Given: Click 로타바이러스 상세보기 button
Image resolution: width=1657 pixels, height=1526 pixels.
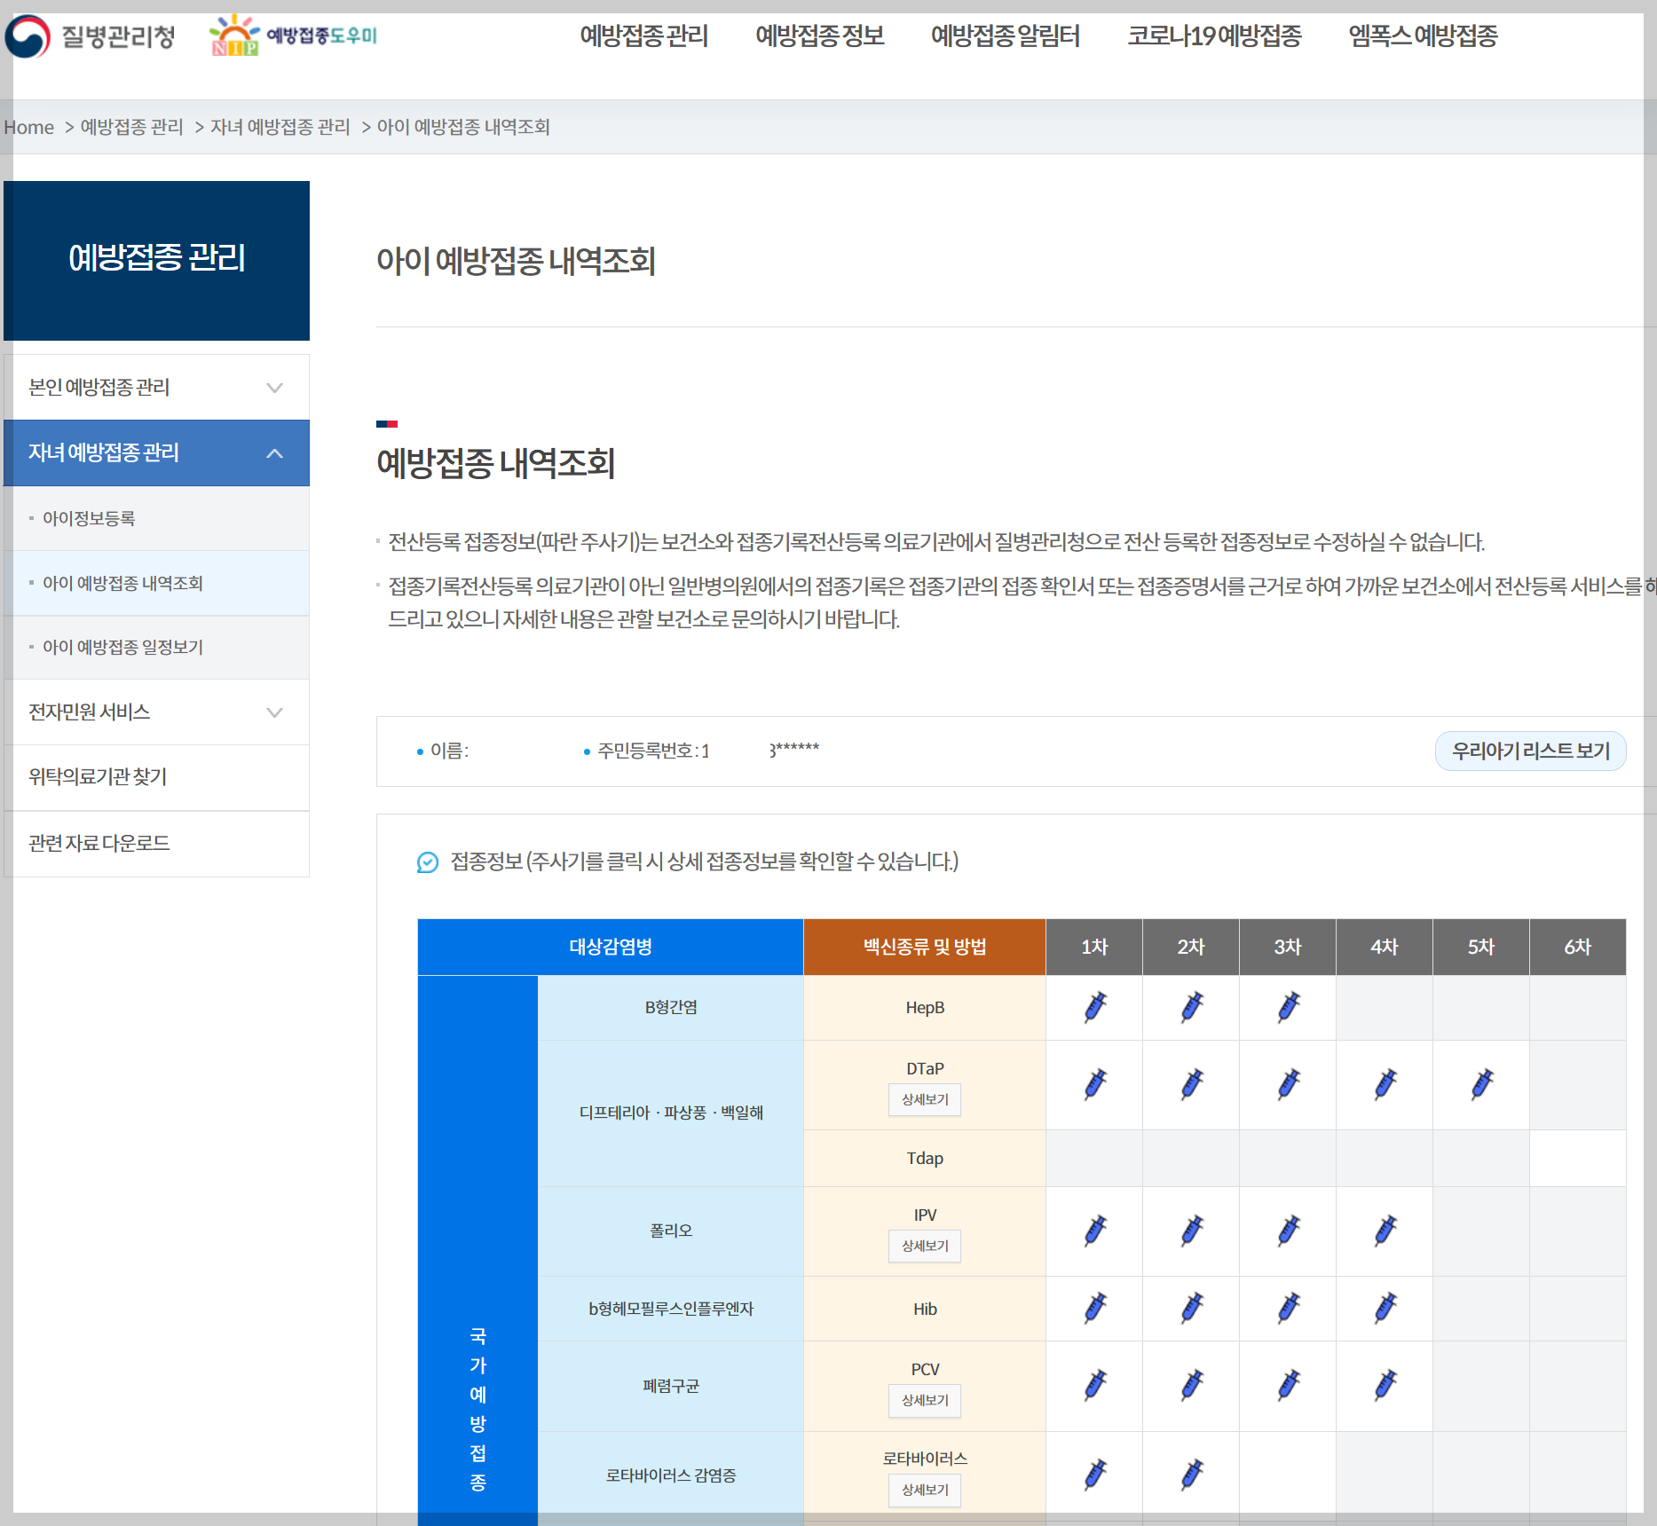Looking at the screenshot, I should coord(925,1490).
